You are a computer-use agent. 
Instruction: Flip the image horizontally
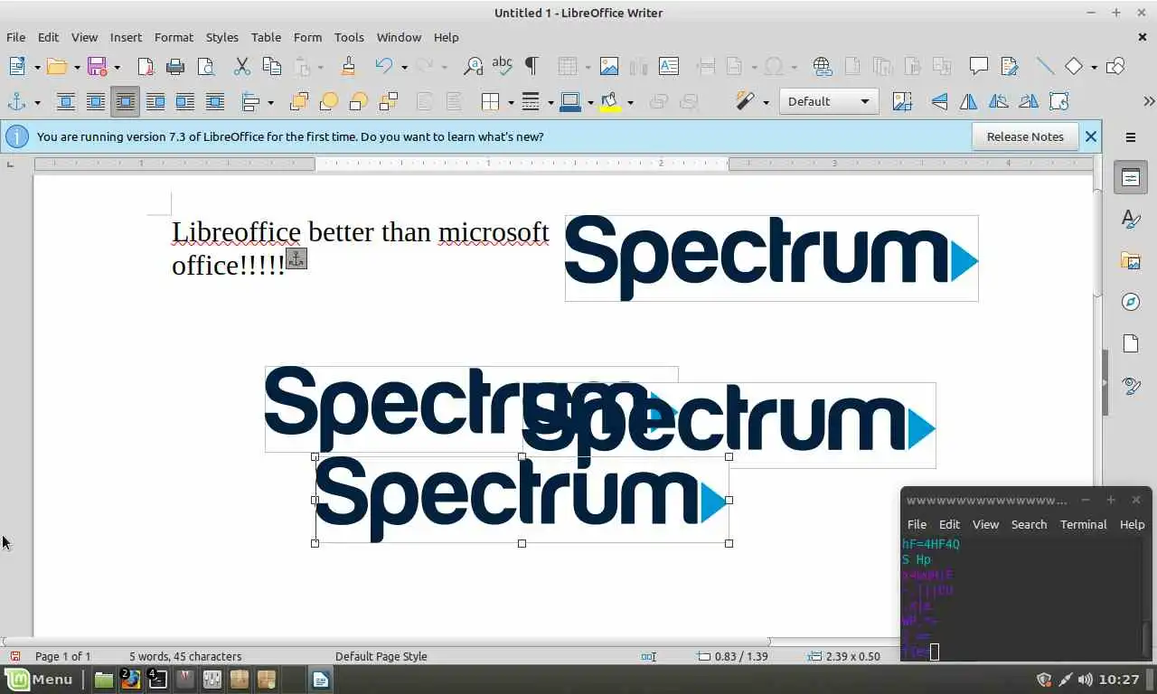click(969, 101)
